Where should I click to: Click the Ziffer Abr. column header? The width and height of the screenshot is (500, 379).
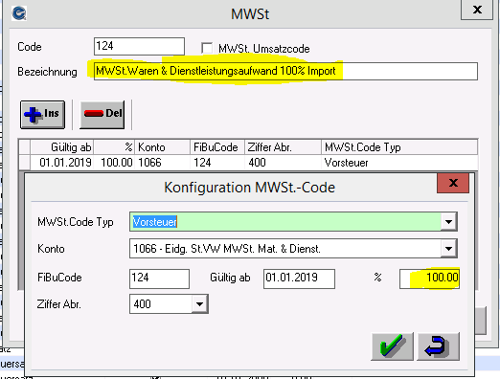click(x=283, y=147)
